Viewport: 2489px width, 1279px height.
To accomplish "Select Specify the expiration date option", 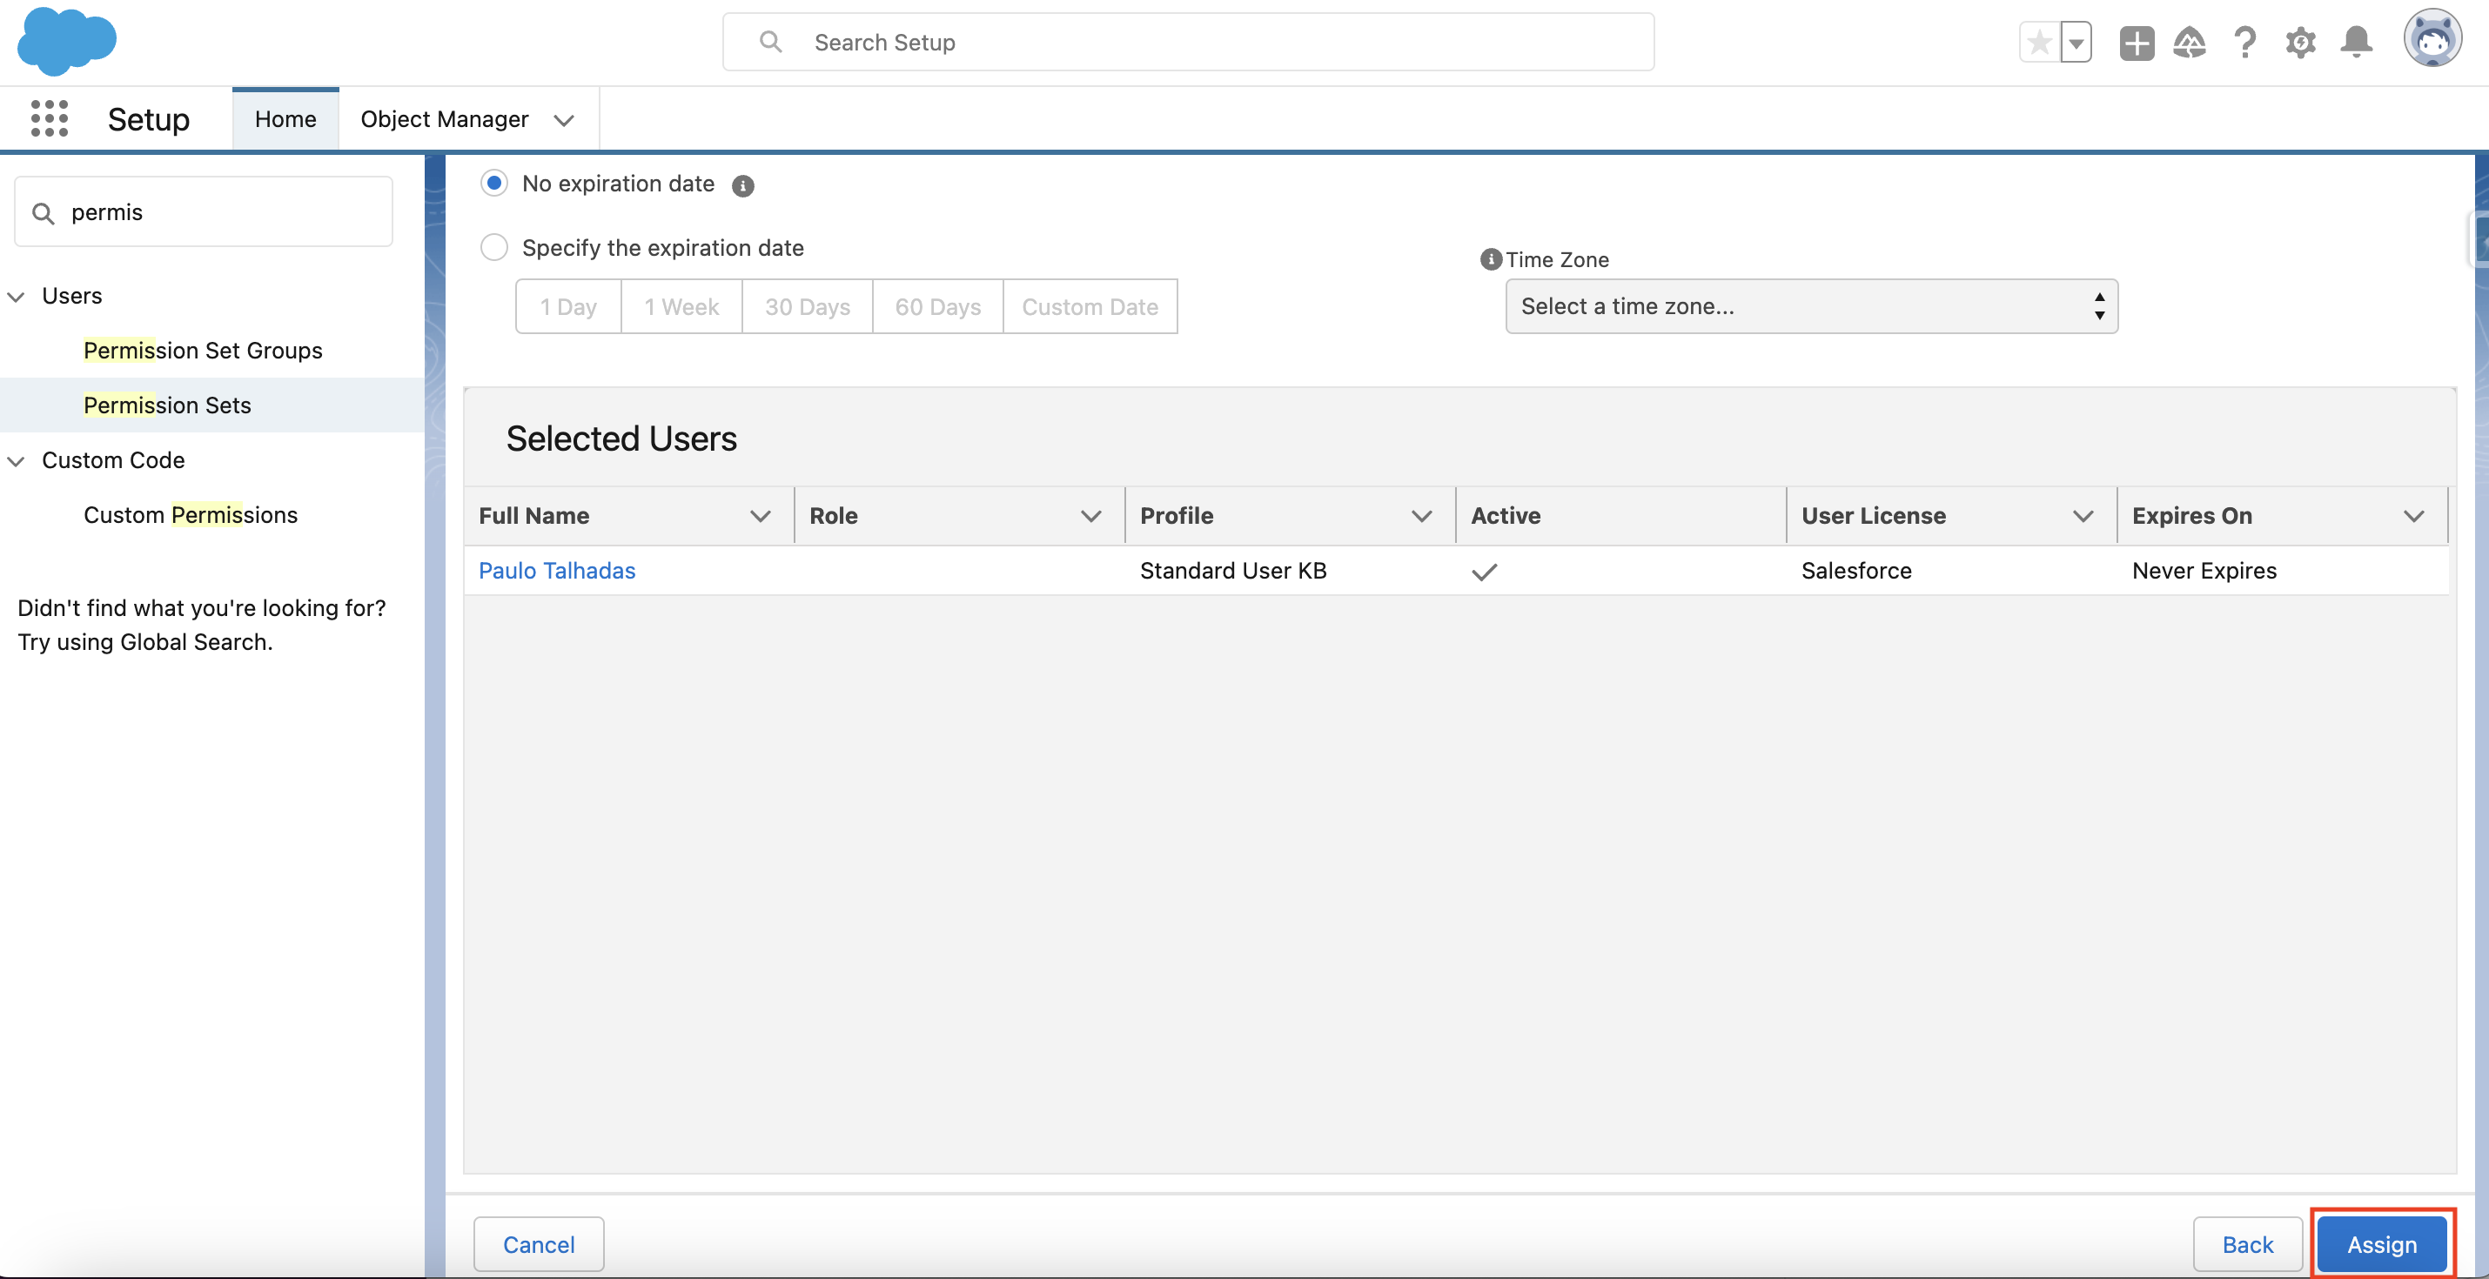I will (493, 247).
